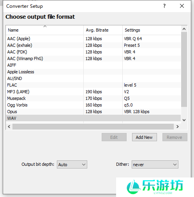Select the AAC (exhale) format row
The width and height of the screenshot is (194, 197).
point(93,45)
